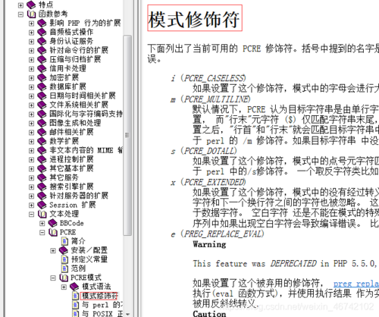Click the book icon next to 模式语法
Screen dimensions: 379x317
(74, 287)
